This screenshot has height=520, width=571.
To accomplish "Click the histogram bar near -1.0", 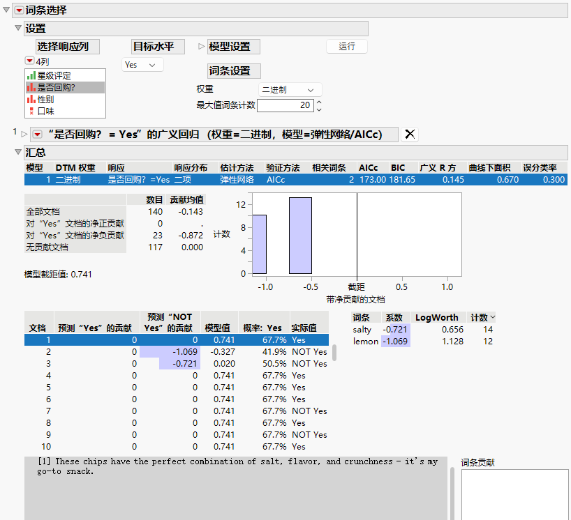I will tap(259, 245).
